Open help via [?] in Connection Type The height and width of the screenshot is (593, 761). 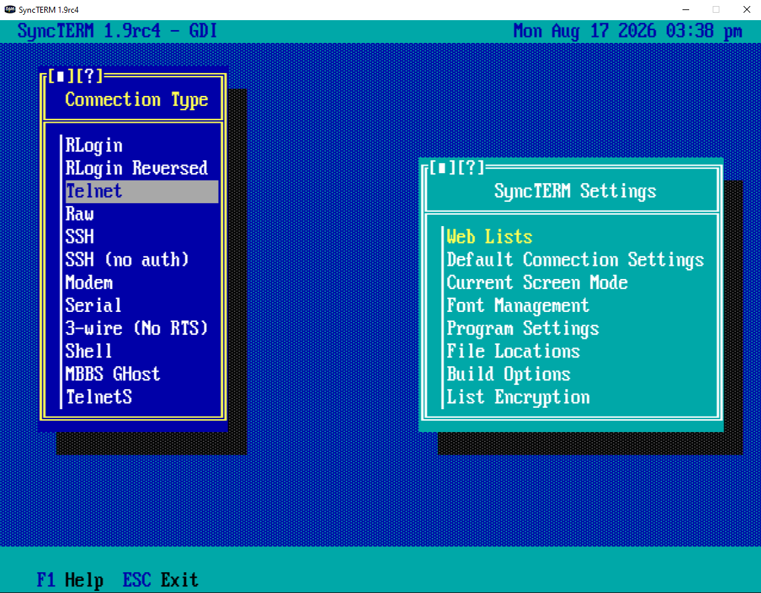[89, 76]
